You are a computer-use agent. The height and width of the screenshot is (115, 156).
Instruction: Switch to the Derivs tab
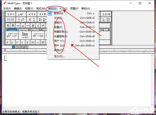click(x=25, y=30)
